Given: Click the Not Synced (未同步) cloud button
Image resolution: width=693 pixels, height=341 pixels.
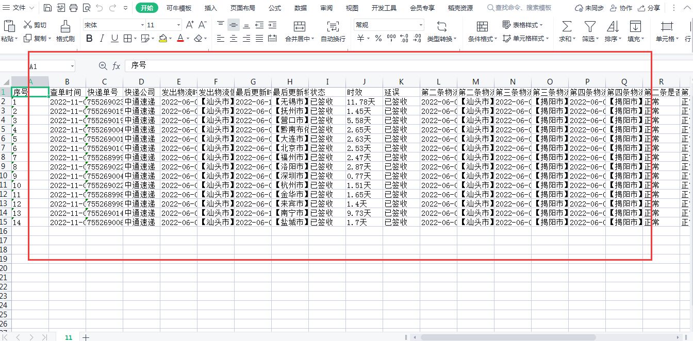Looking at the screenshot, I should 589,8.
